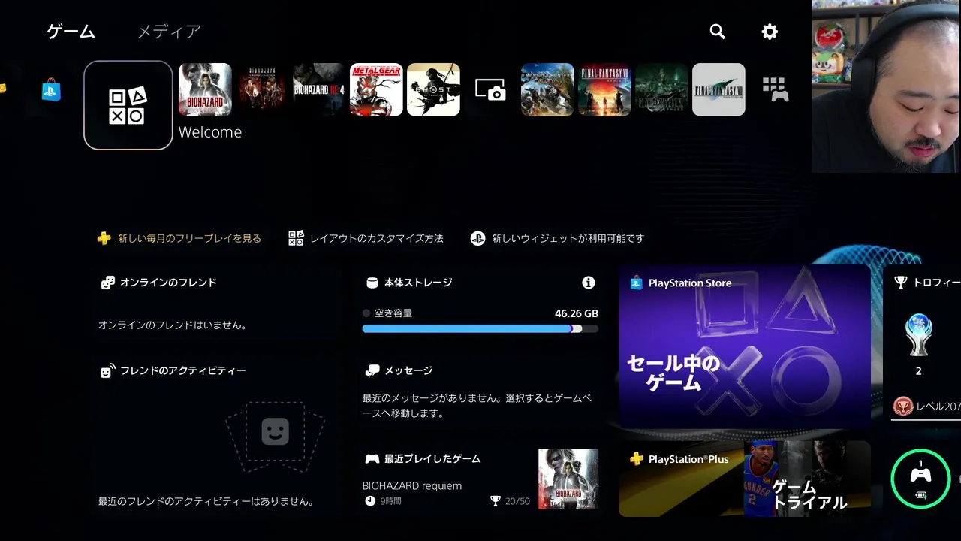Click the 20/50 trophy count
Screen dimensions: 961x541
(x=517, y=501)
